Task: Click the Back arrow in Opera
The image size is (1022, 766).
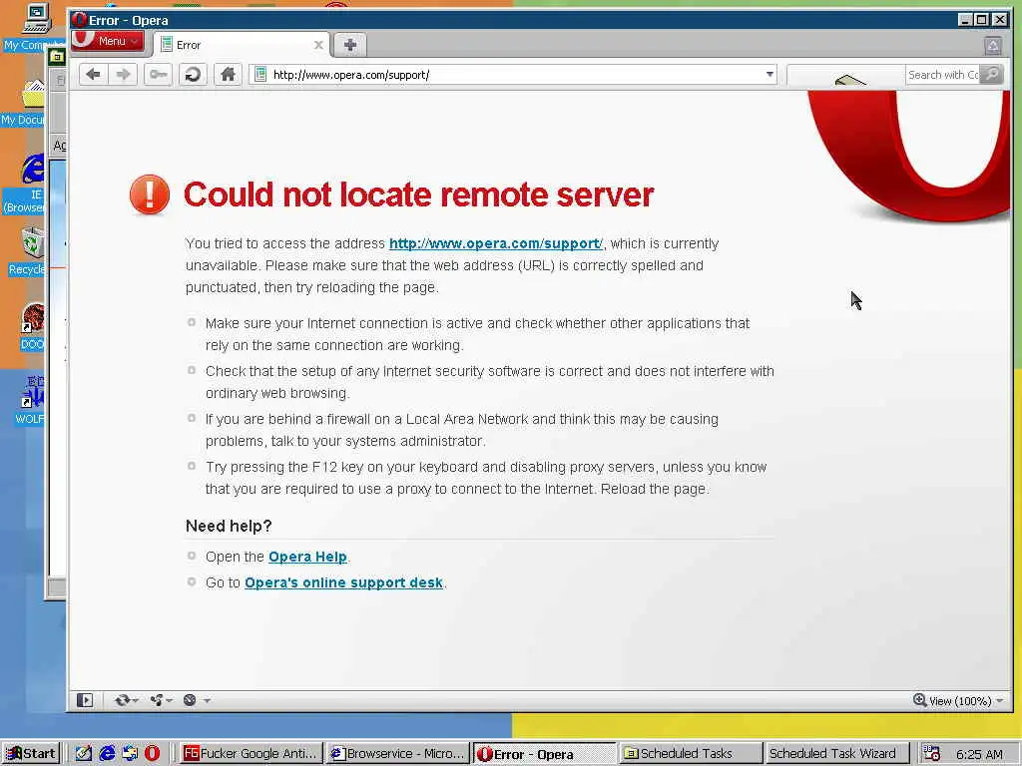Action: click(x=93, y=74)
